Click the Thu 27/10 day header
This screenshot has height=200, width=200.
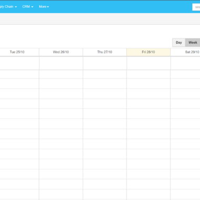[x=105, y=52]
